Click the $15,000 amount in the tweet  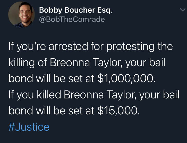coord(118,111)
